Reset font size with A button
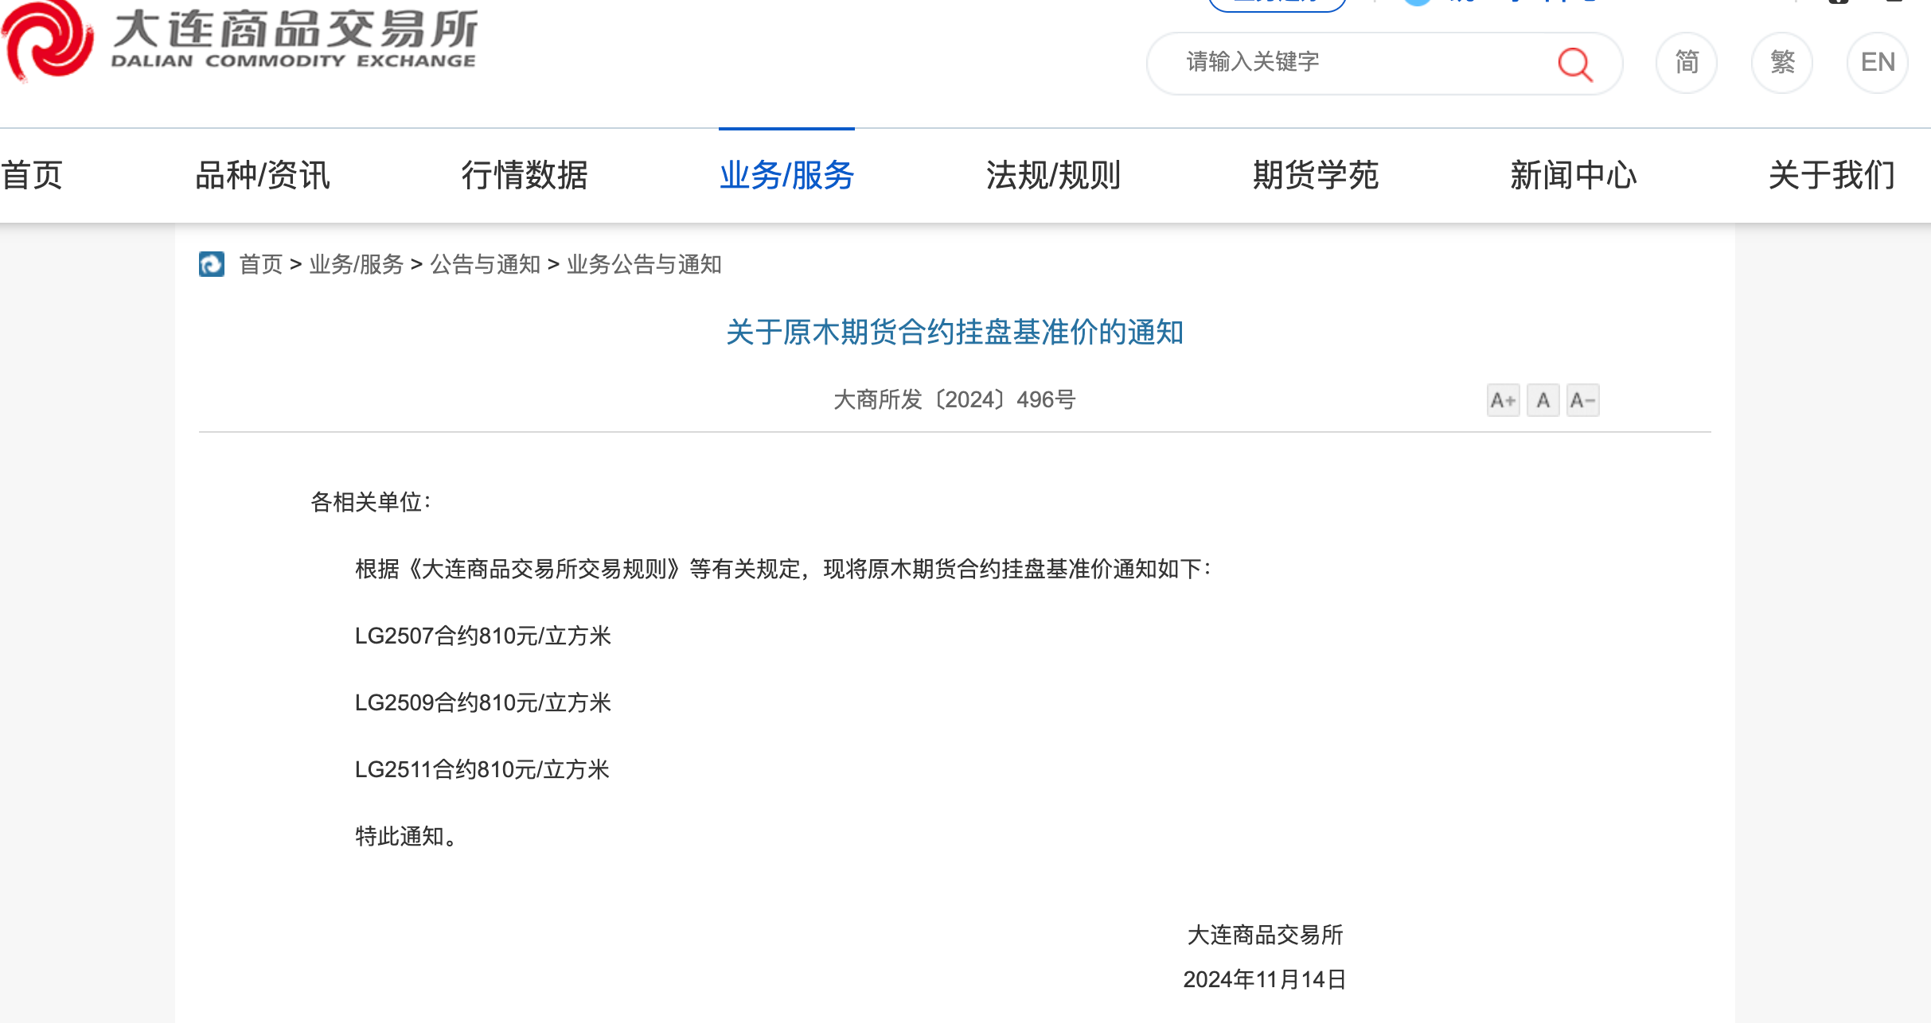This screenshot has height=1023, width=1931. 1543,400
